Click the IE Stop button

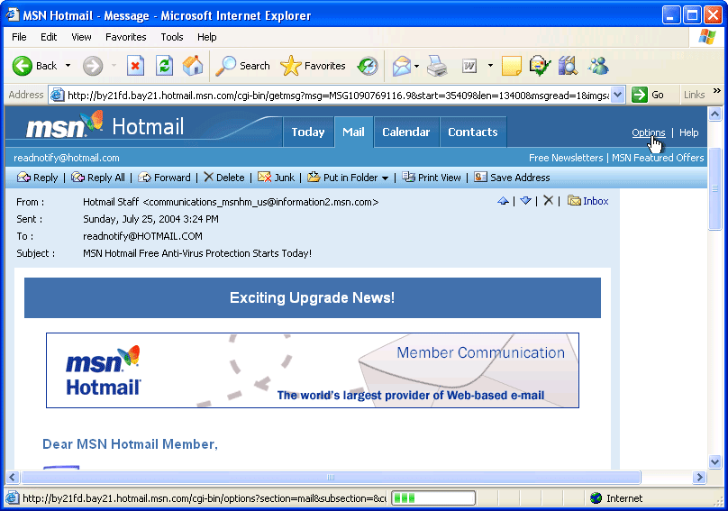(x=135, y=66)
